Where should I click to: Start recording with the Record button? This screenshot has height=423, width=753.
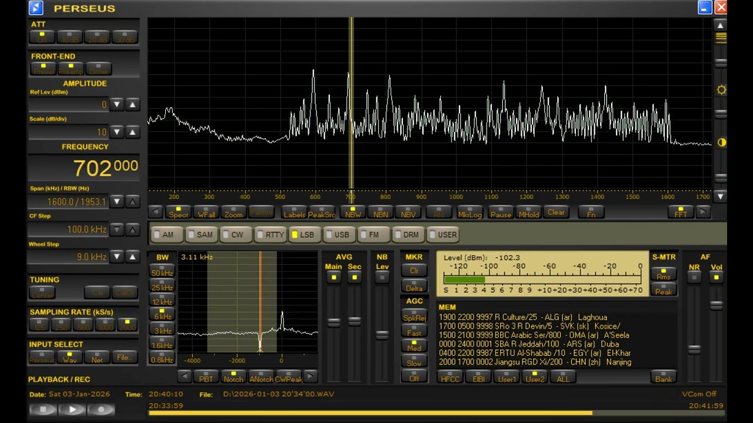(x=101, y=409)
